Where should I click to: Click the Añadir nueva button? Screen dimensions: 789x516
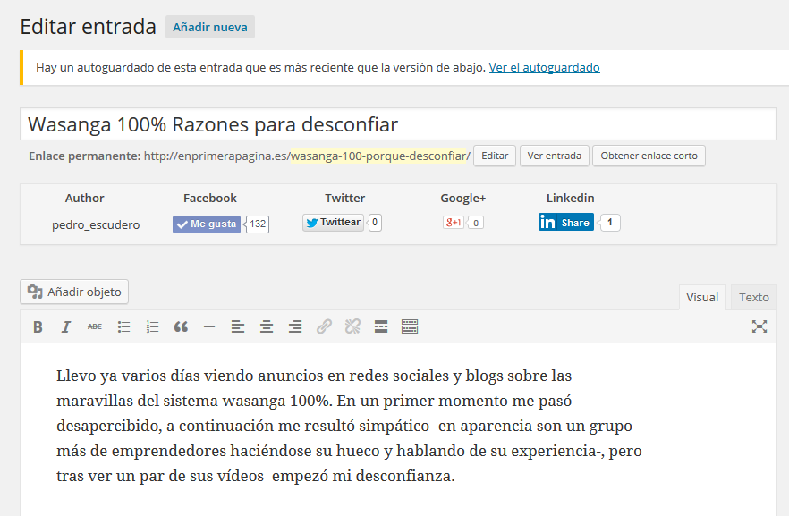pos(210,27)
